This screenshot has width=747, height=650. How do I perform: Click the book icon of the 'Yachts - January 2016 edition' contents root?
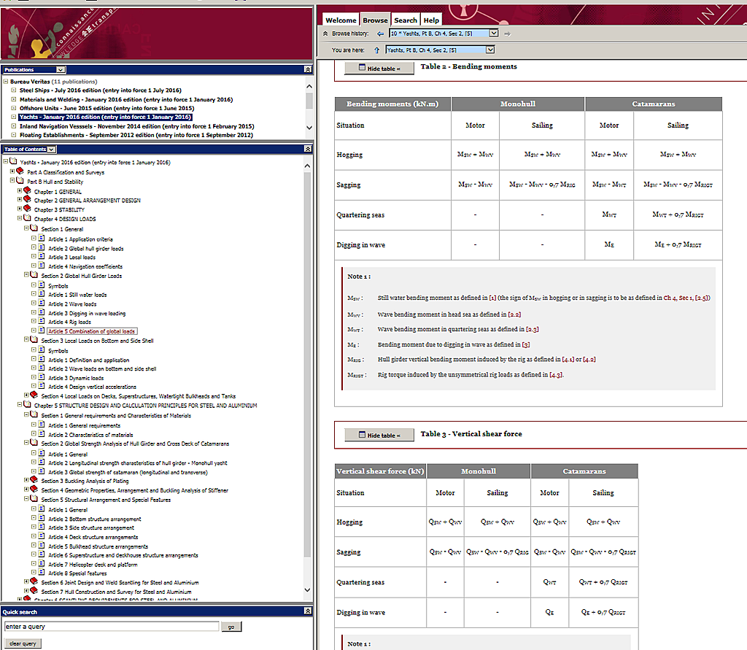coord(13,161)
